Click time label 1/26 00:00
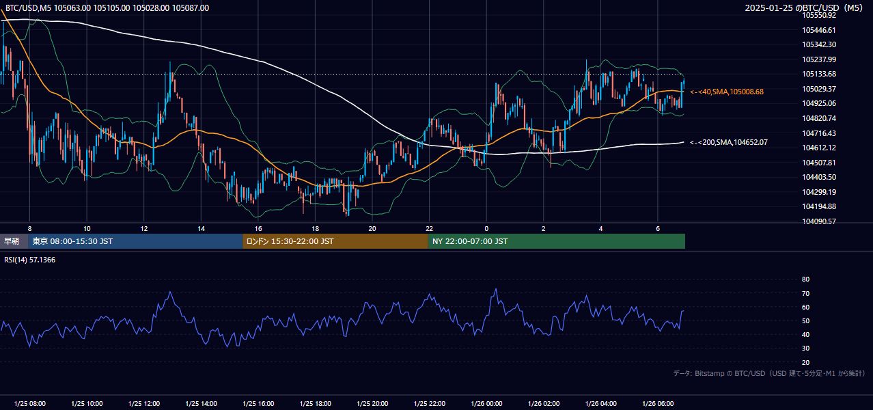Viewport: 873px width, 410px height. point(486,404)
